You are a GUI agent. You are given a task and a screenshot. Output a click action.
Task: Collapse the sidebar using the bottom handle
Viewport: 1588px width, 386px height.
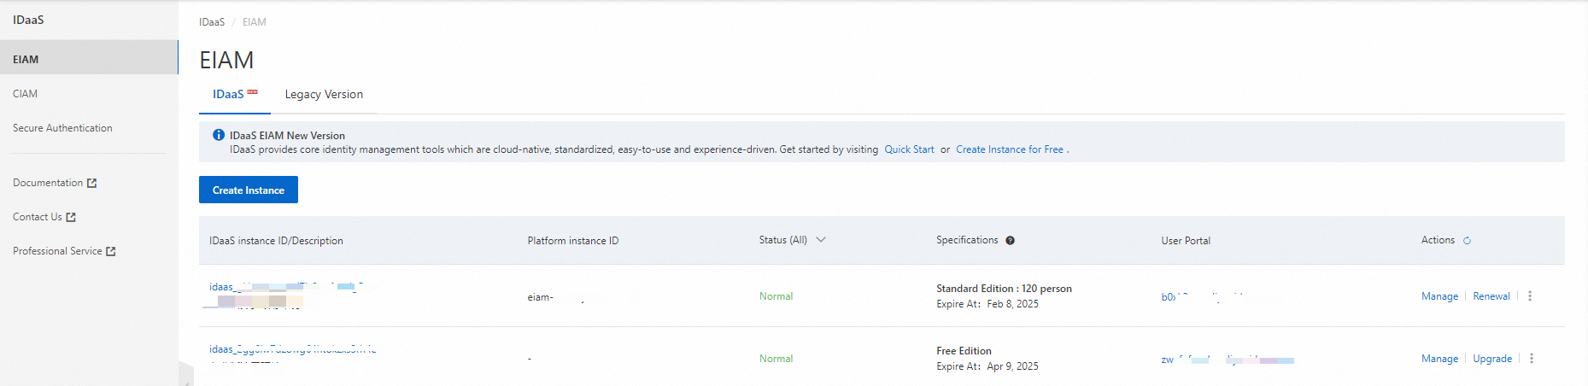[186, 374]
